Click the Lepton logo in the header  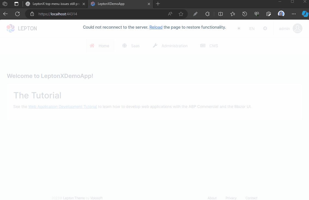(x=22, y=28)
